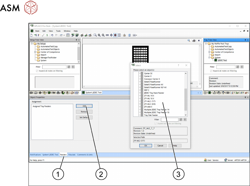Click the Zoom In magnifier icon

point(99,35)
